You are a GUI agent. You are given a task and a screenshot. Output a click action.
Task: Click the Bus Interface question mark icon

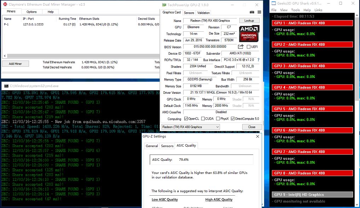258,60
